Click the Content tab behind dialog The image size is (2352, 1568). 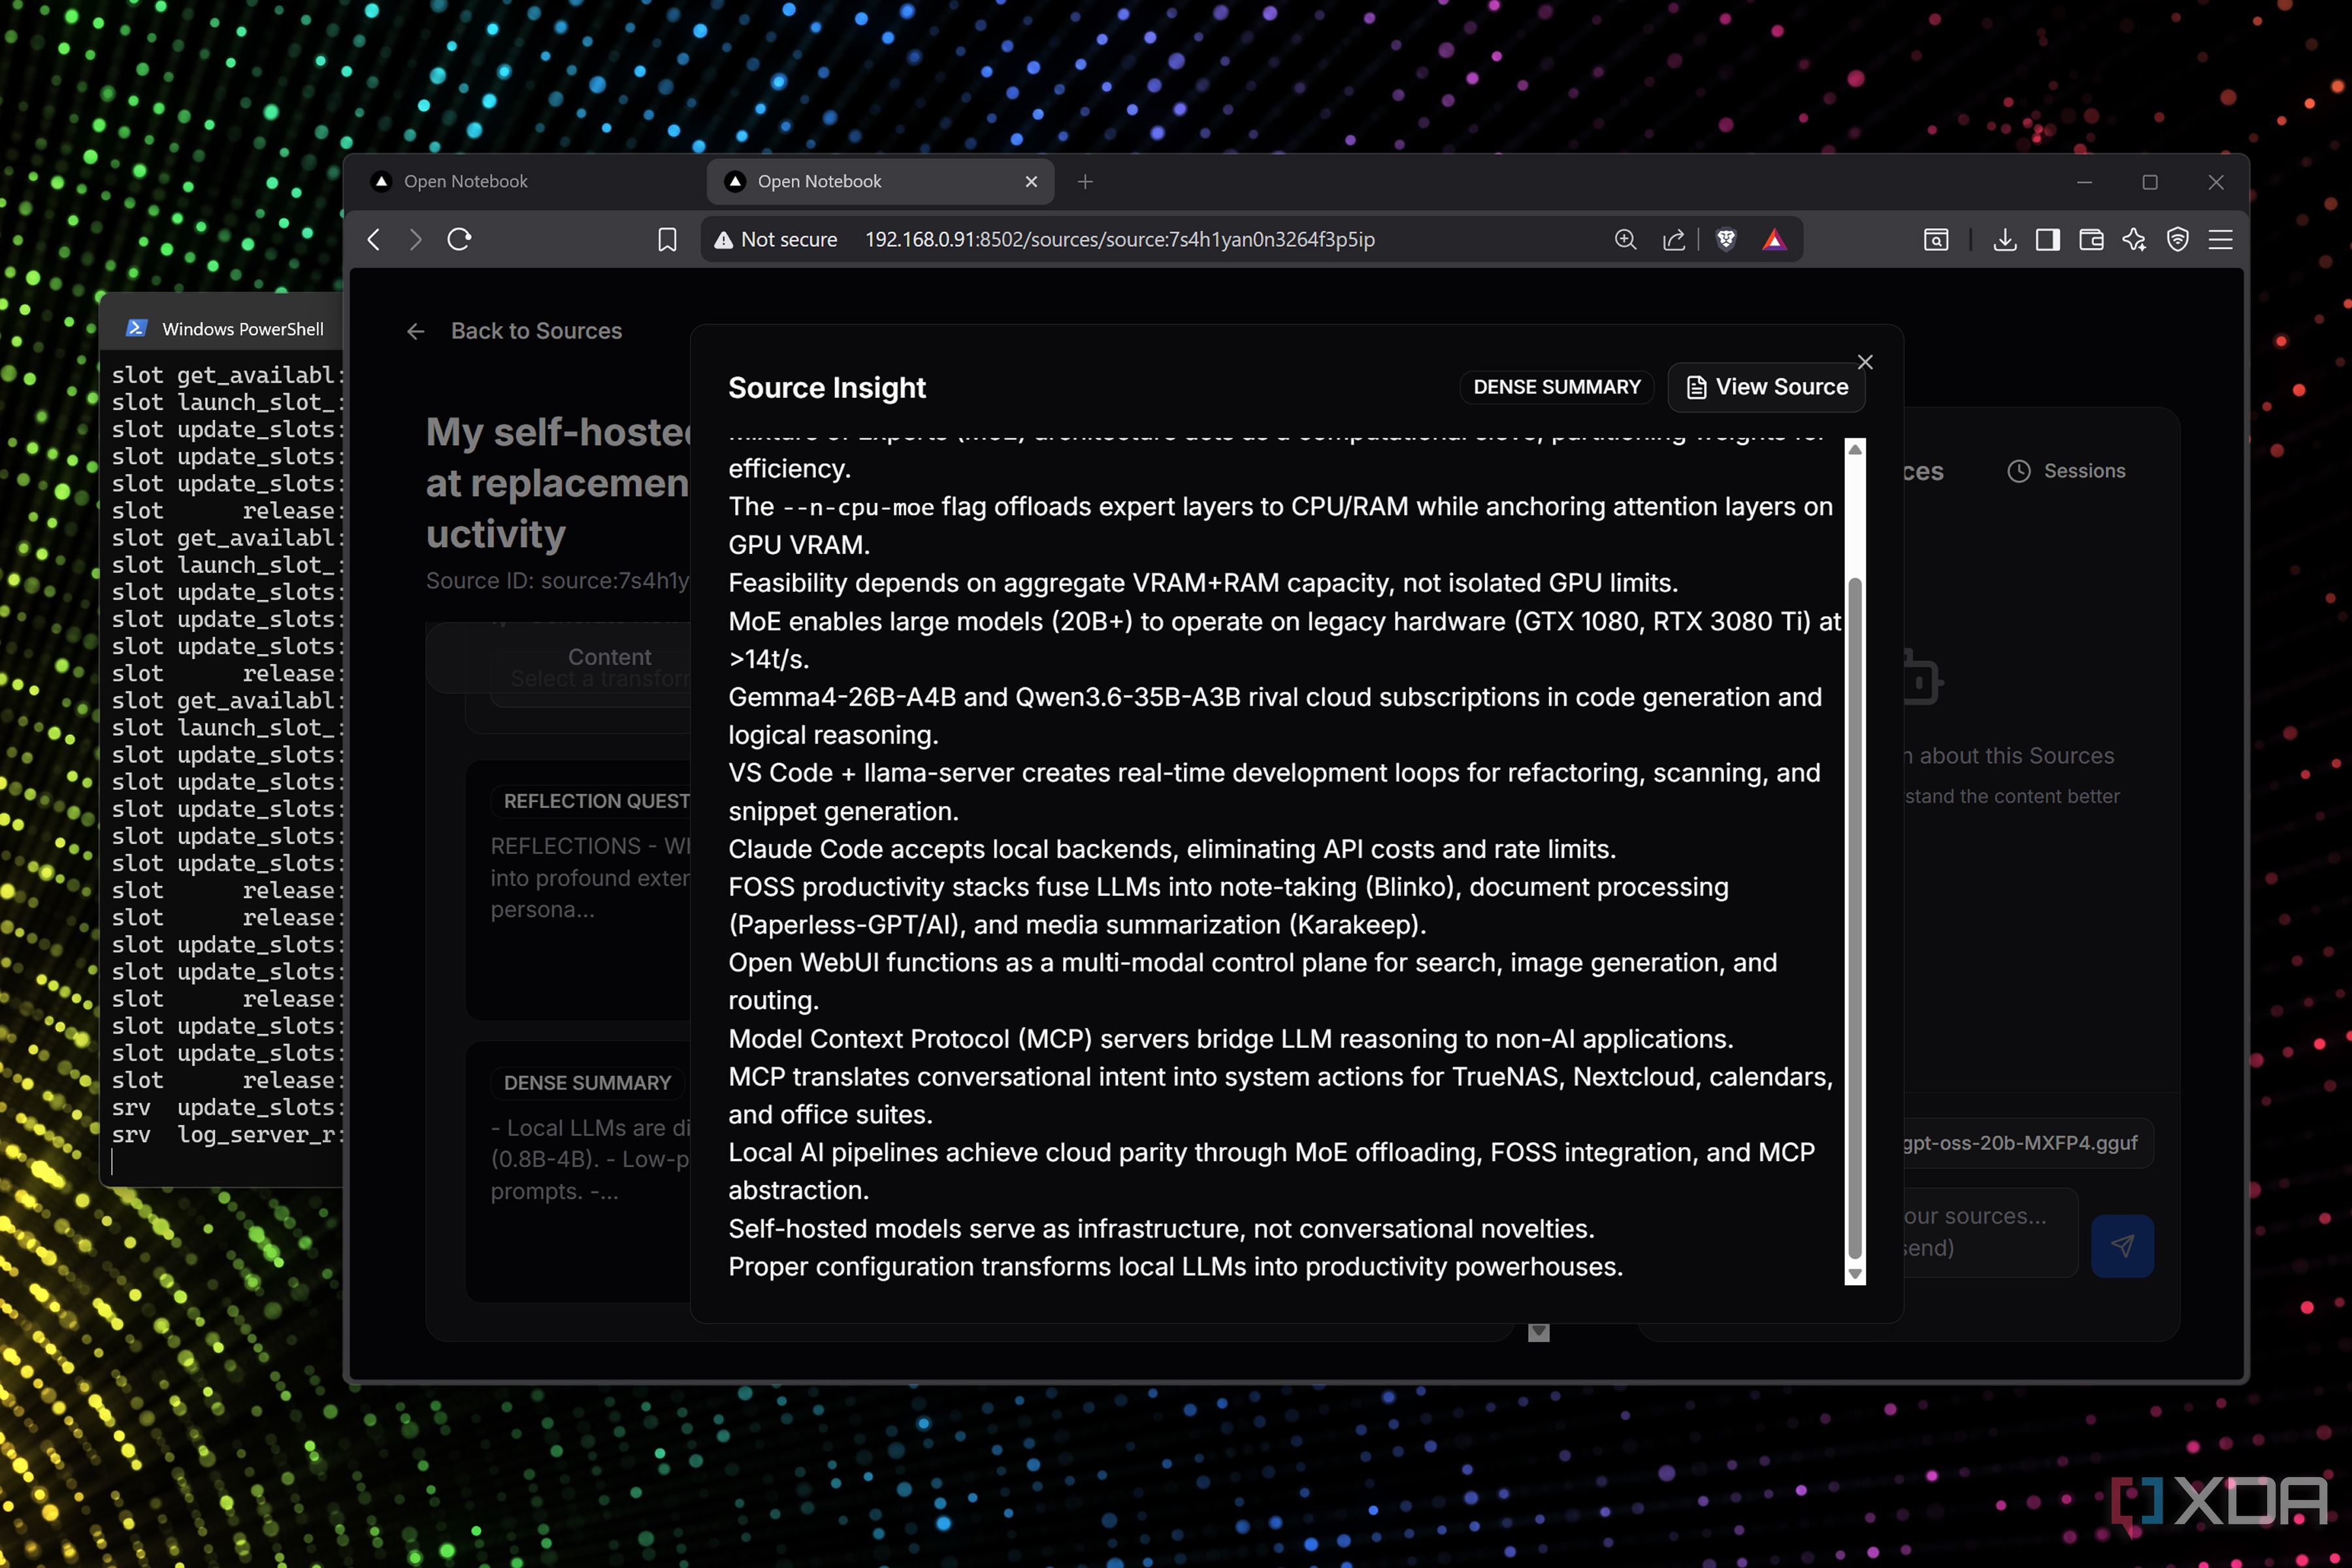click(609, 657)
